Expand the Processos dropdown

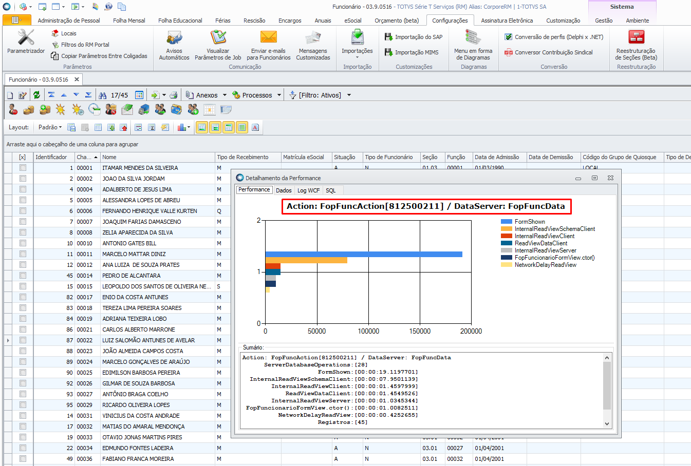[279, 95]
